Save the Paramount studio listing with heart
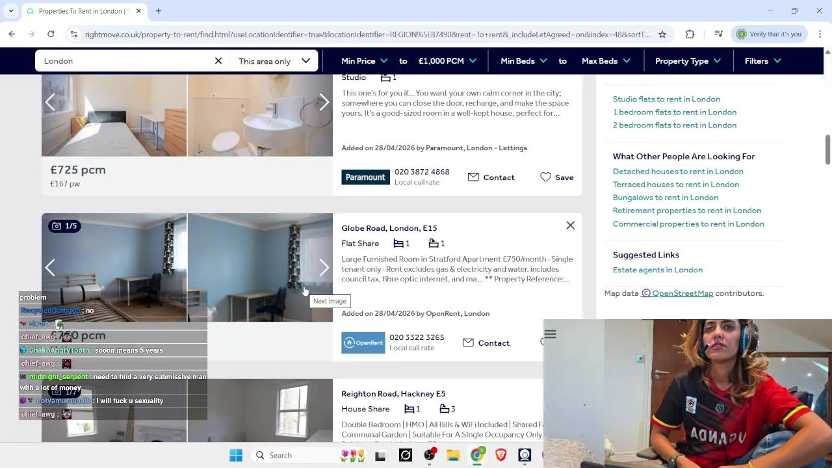Image resolution: width=832 pixels, height=468 pixels. [x=557, y=177]
